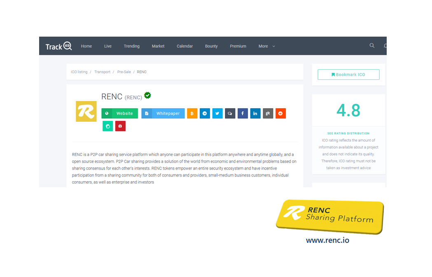Open the Facebook icon link
The image size is (432, 277).
243,114
